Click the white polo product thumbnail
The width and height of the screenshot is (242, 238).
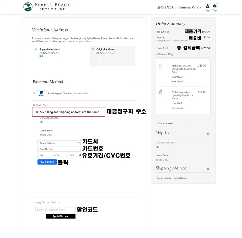pyautogui.click(x=161, y=66)
